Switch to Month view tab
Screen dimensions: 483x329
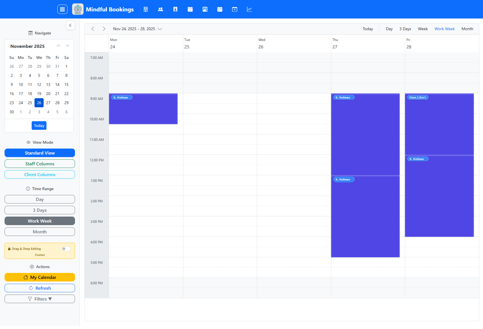pyautogui.click(x=467, y=29)
